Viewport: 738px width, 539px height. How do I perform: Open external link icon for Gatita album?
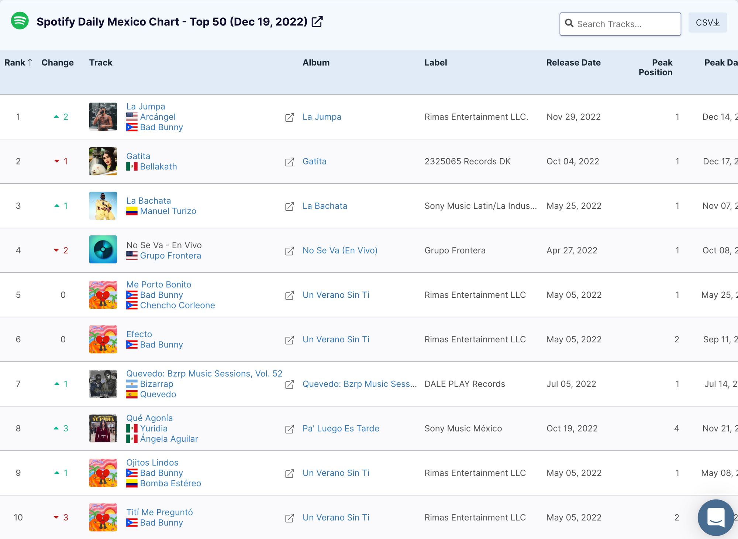[290, 162]
